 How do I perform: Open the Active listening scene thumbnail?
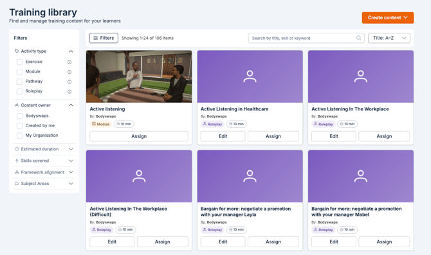(139, 76)
